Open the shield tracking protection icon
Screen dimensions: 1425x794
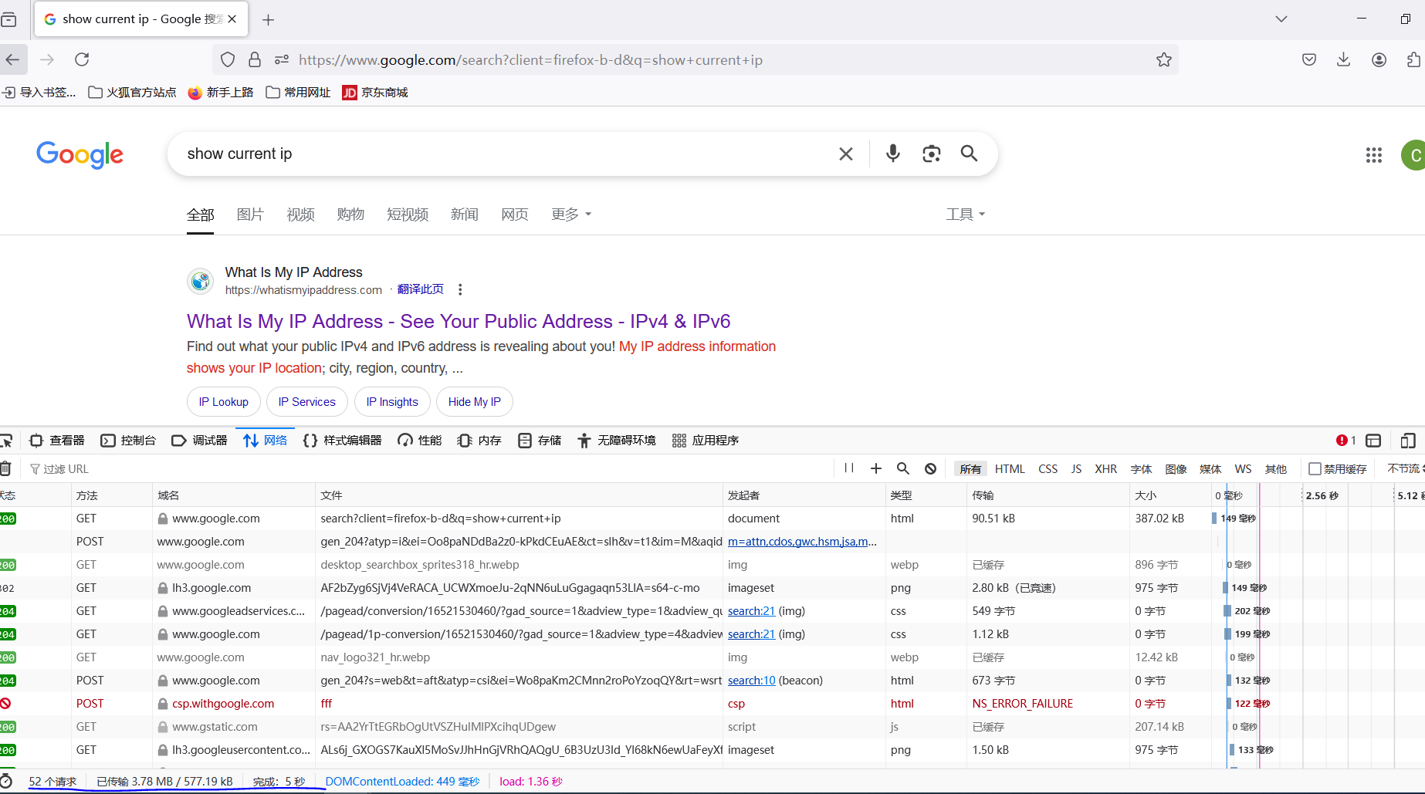228,59
